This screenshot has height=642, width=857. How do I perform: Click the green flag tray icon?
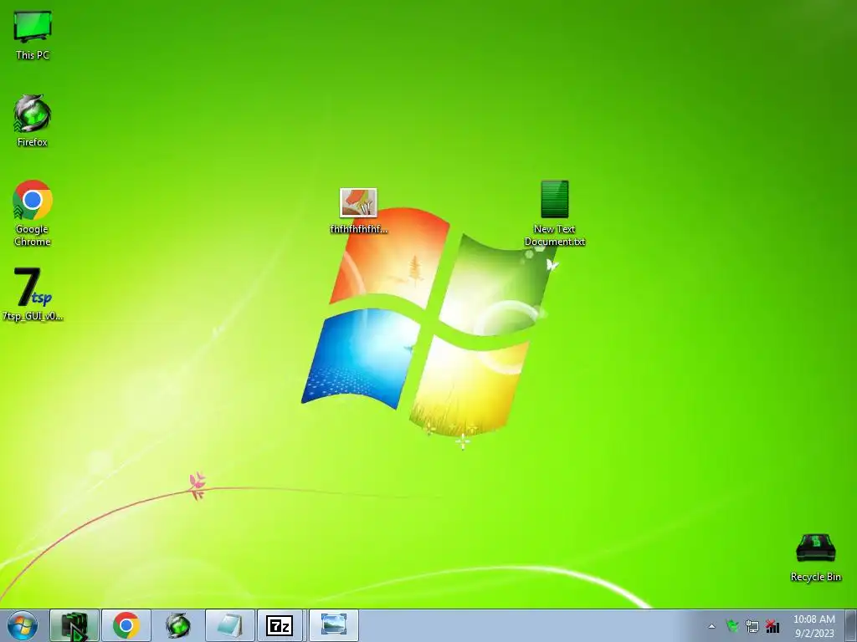pyautogui.click(x=732, y=625)
